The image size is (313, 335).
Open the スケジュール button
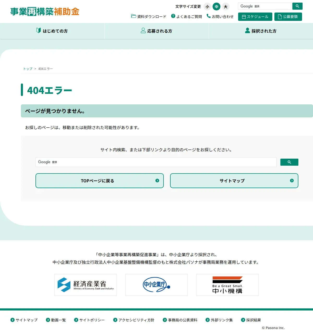pos(255,17)
